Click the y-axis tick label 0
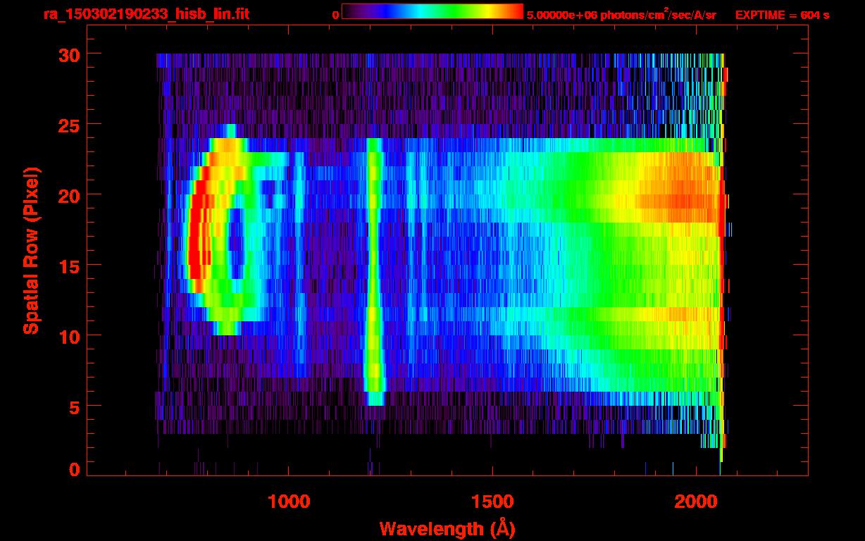This screenshot has height=541, width=865. 74,470
